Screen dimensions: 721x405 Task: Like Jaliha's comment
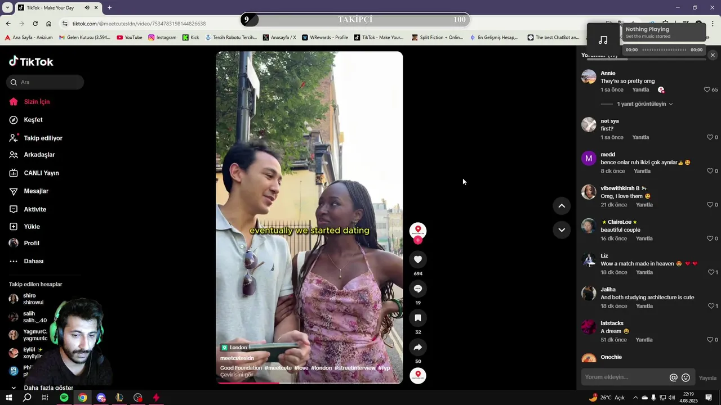coord(711,306)
